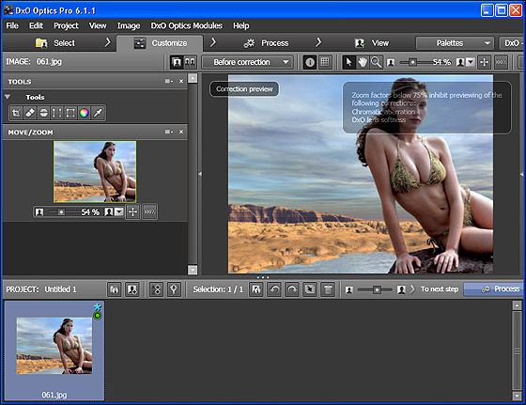The width and height of the screenshot is (526, 405).
Task: Click the Correction preview label
Action: (244, 89)
